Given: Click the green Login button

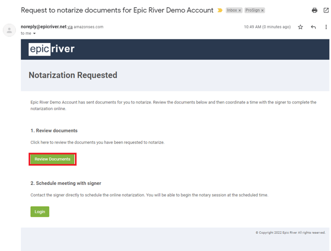Looking at the screenshot, I should (x=40, y=212).
